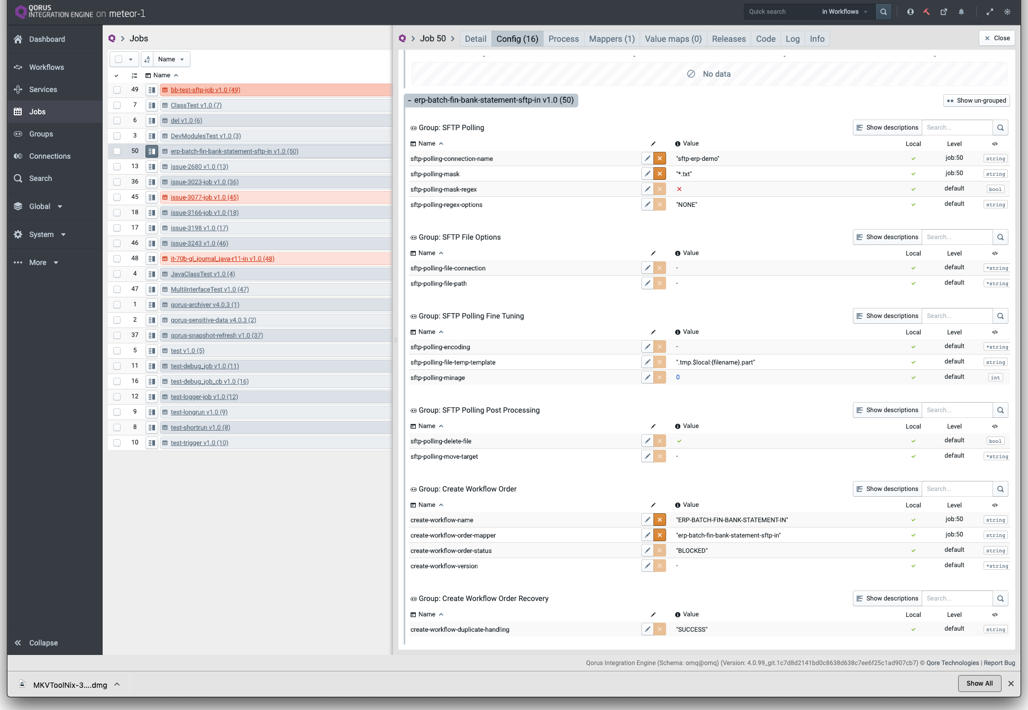Open the Name sort dropdown above the jobs list
This screenshot has height=710, width=1028.
(171, 59)
